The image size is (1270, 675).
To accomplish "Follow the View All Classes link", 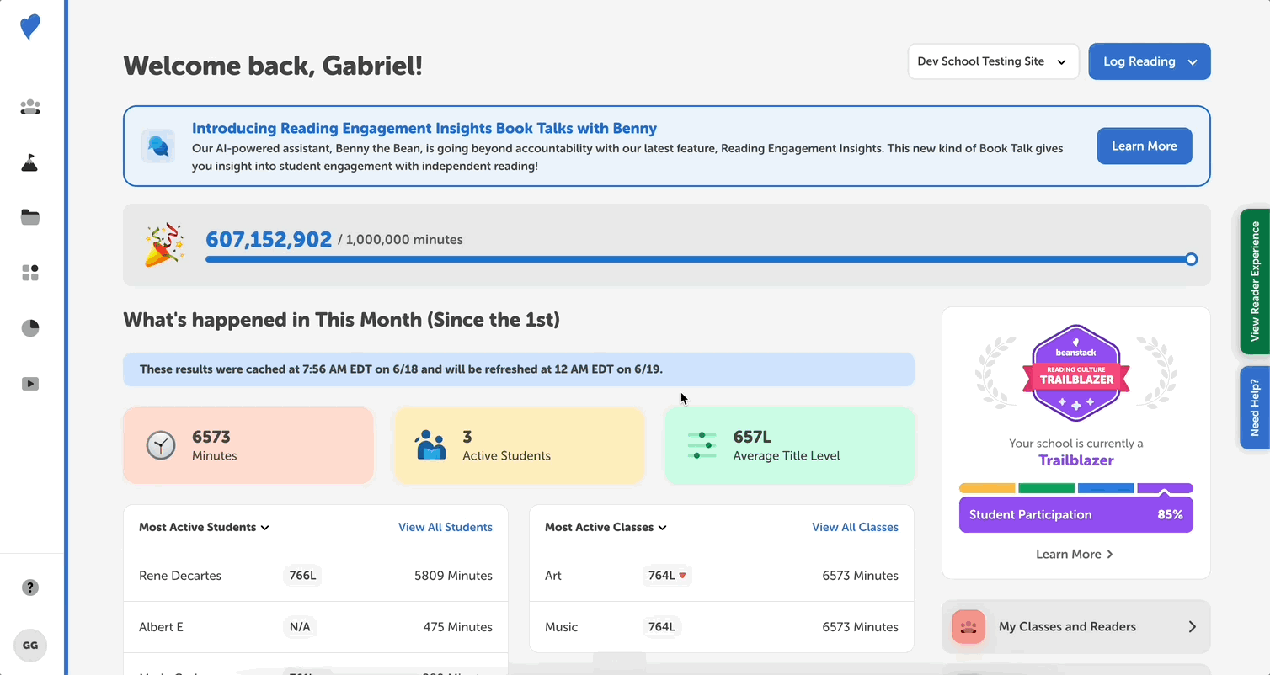I will click(x=855, y=528).
